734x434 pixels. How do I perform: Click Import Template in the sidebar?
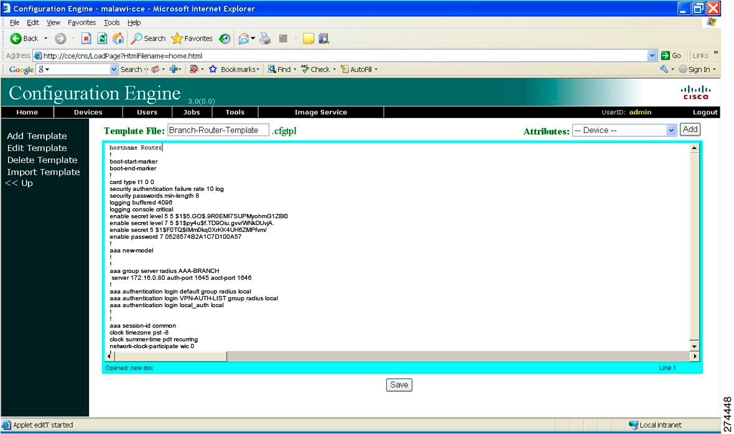coord(43,172)
